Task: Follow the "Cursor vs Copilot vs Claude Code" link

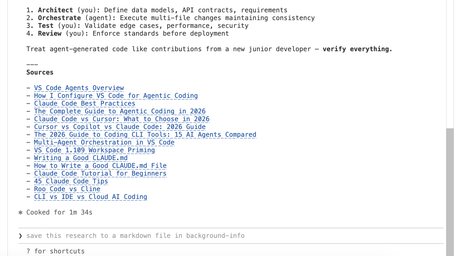Action: click(x=120, y=127)
